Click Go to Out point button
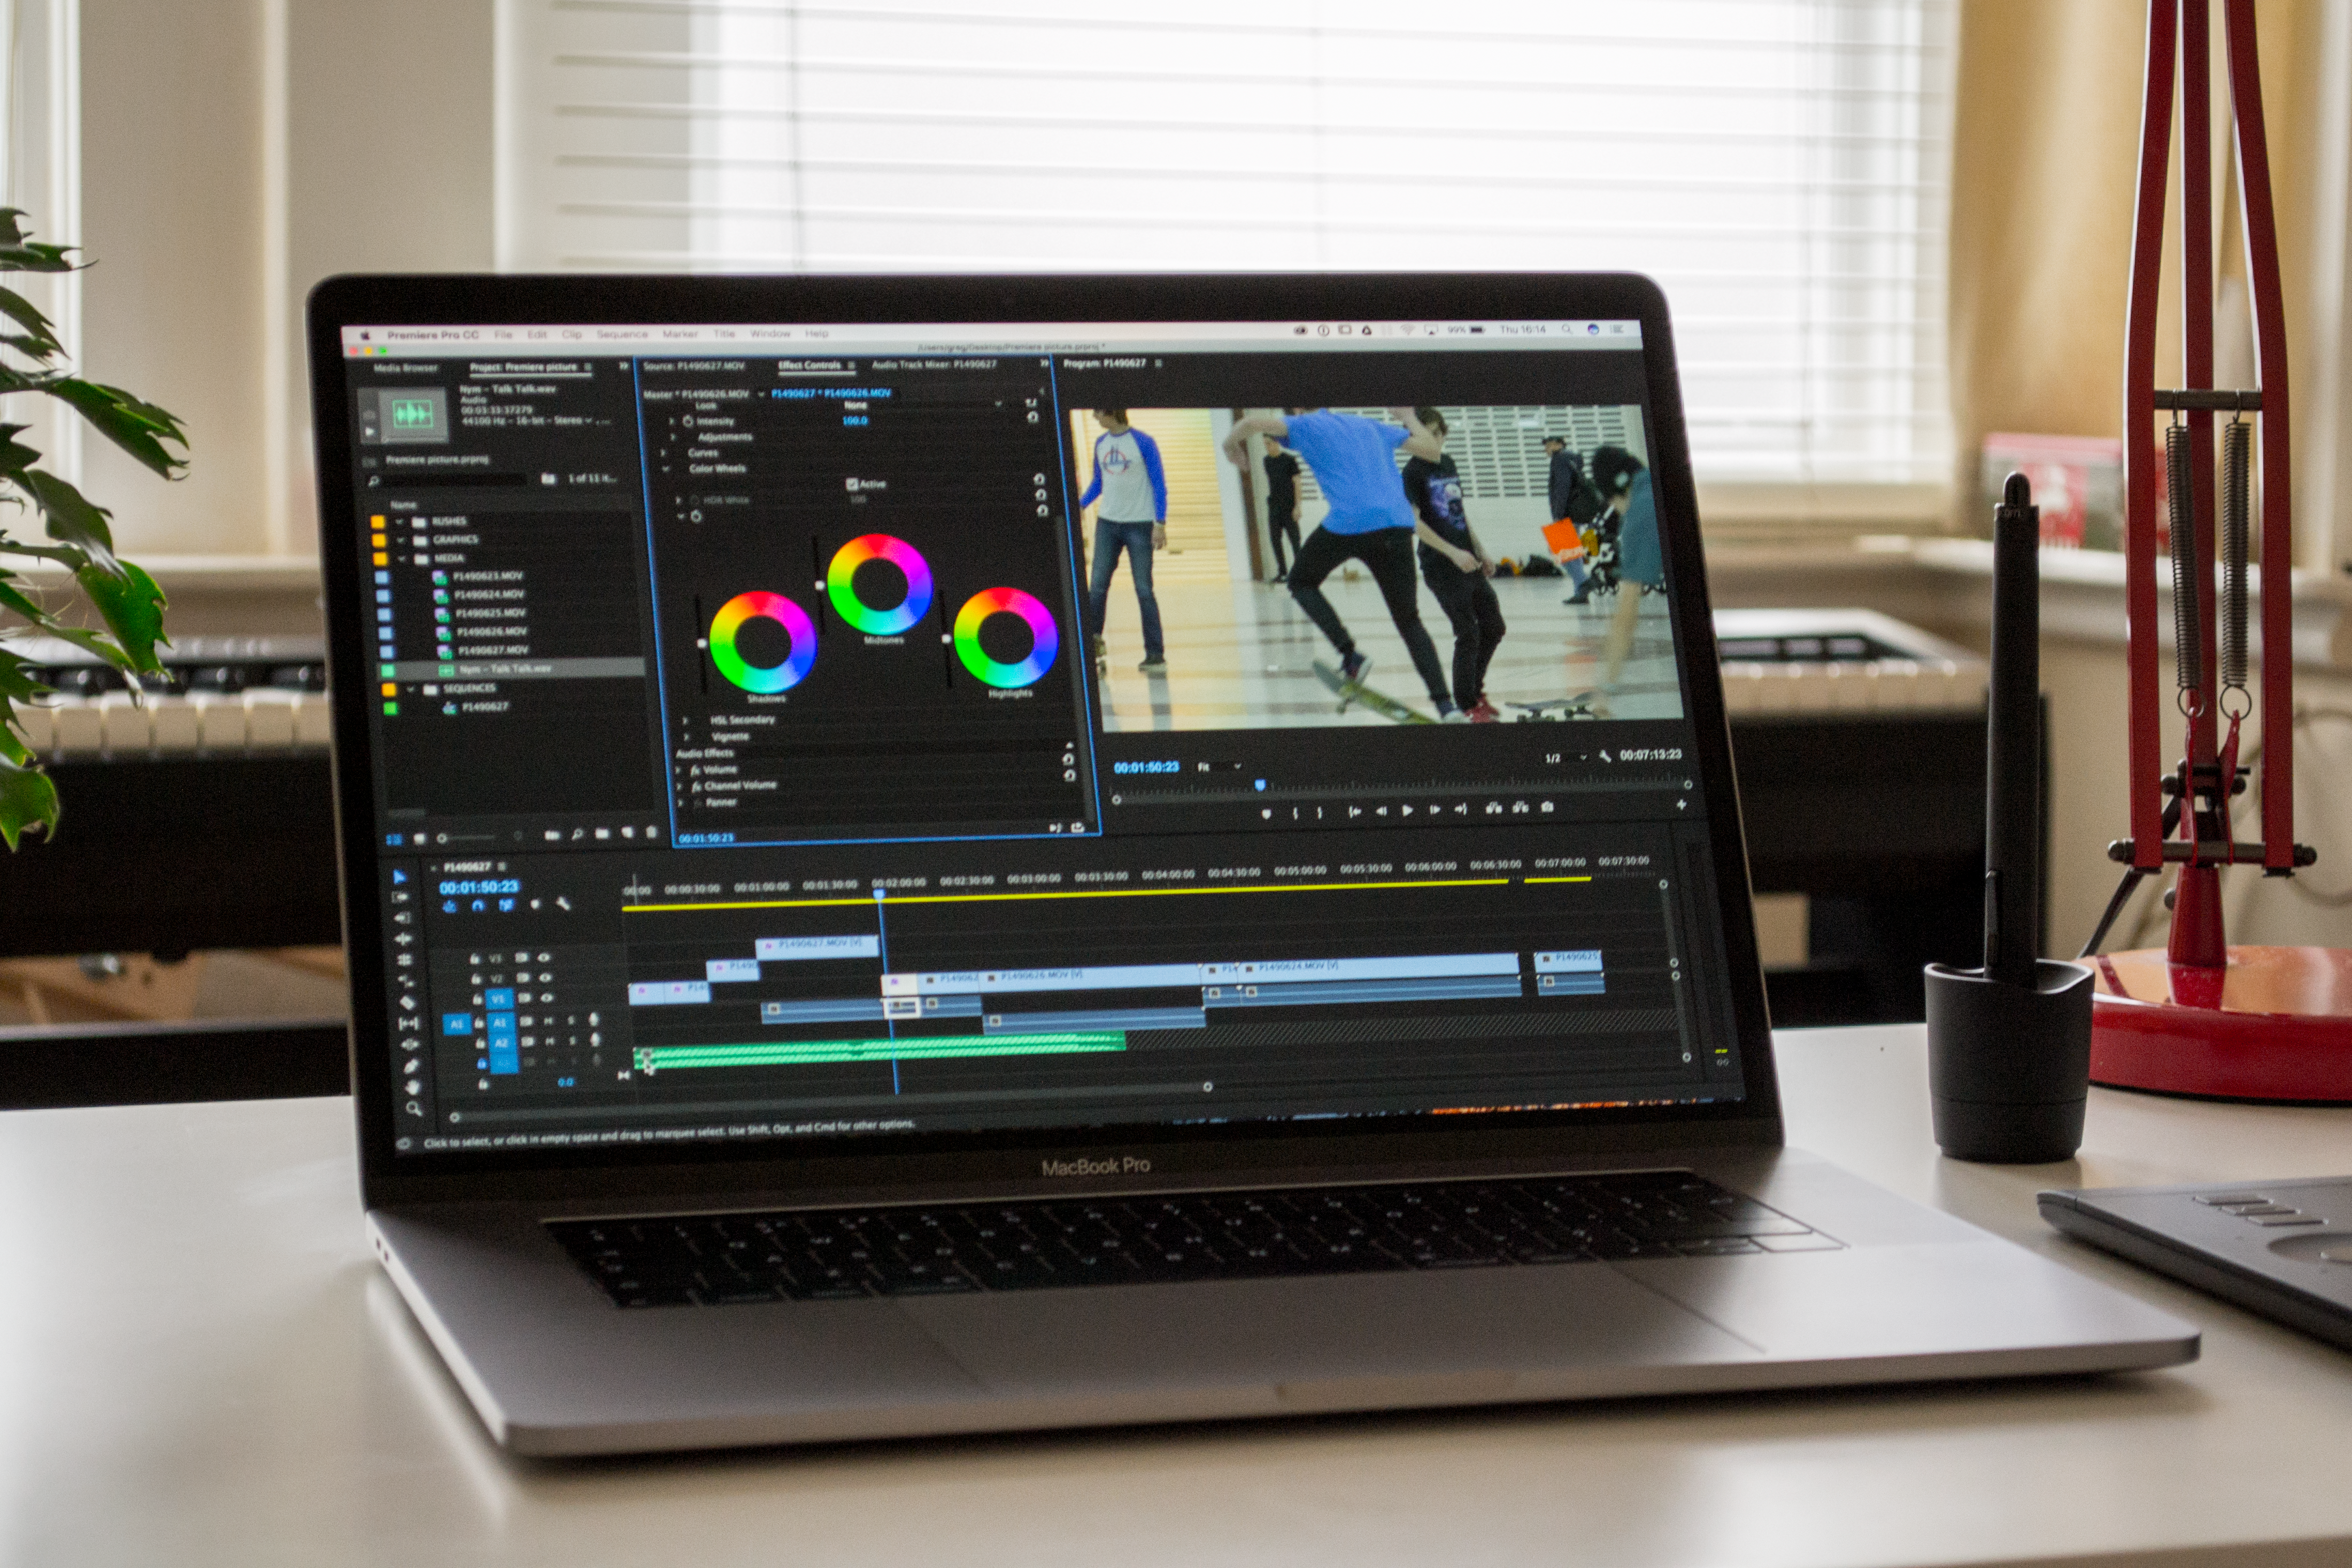 click(x=1460, y=809)
